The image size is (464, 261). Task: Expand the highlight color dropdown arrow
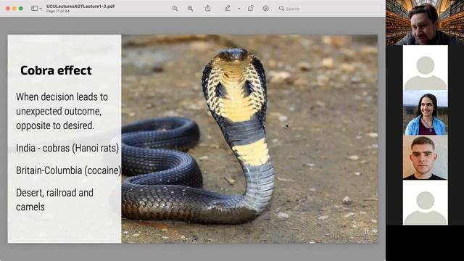click(239, 9)
